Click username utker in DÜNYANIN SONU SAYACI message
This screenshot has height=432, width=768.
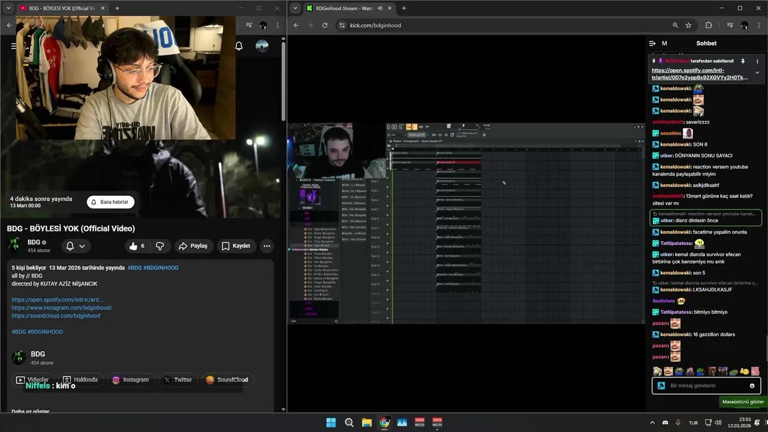(666, 155)
